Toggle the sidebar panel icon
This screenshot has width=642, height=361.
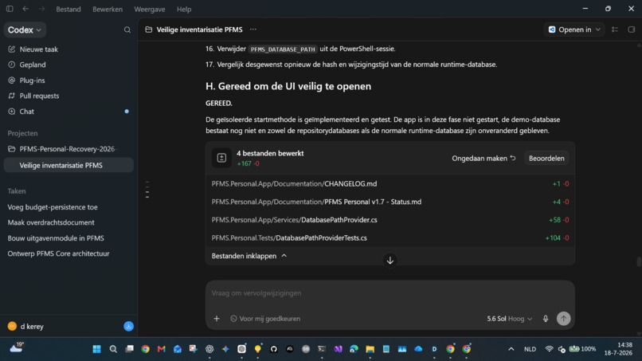(x=10, y=9)
